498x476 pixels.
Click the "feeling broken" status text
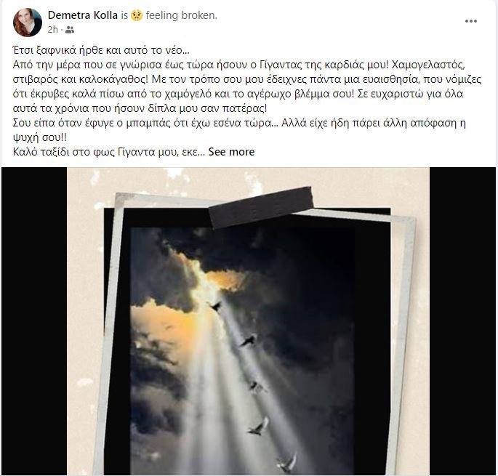click(181, 15)
